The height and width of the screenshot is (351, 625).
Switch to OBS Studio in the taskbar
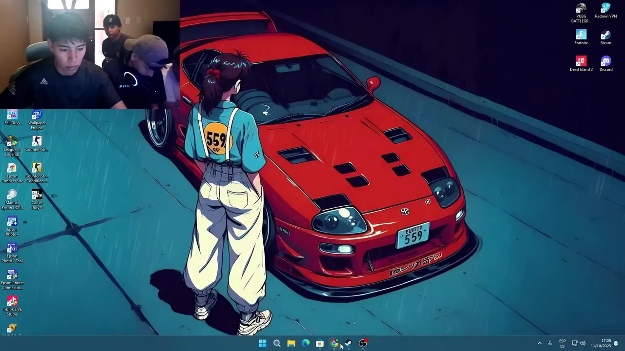tap(363, 343)
